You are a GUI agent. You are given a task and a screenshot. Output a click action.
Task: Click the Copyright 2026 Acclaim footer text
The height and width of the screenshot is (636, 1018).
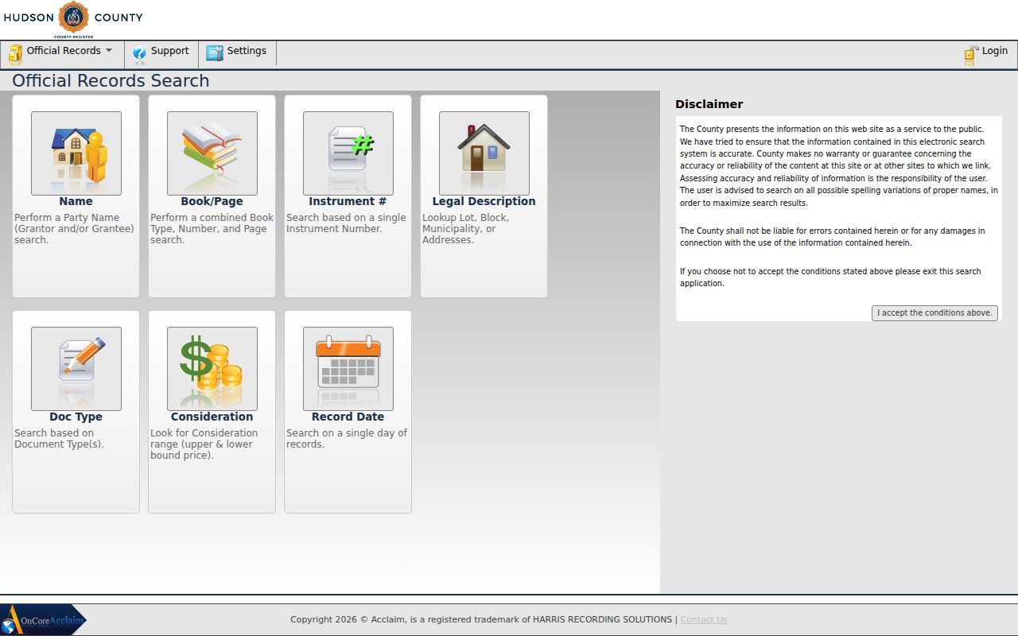tap(481, 619)
